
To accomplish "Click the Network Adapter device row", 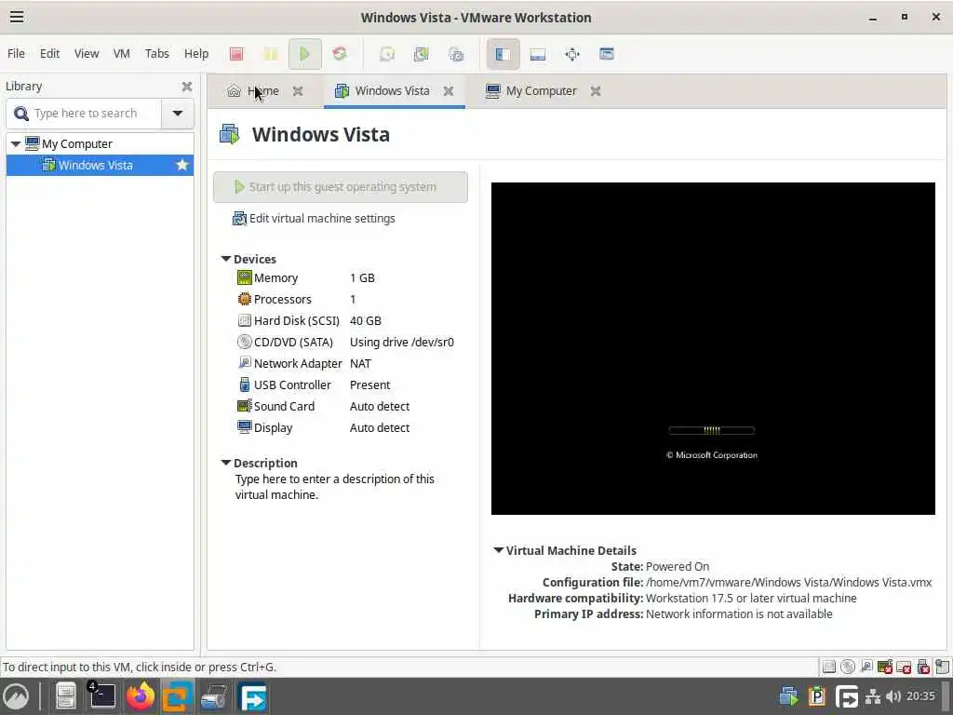I will (304, 363).
